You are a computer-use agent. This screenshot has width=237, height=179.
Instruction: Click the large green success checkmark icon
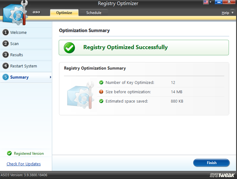(x=69, y=48)
